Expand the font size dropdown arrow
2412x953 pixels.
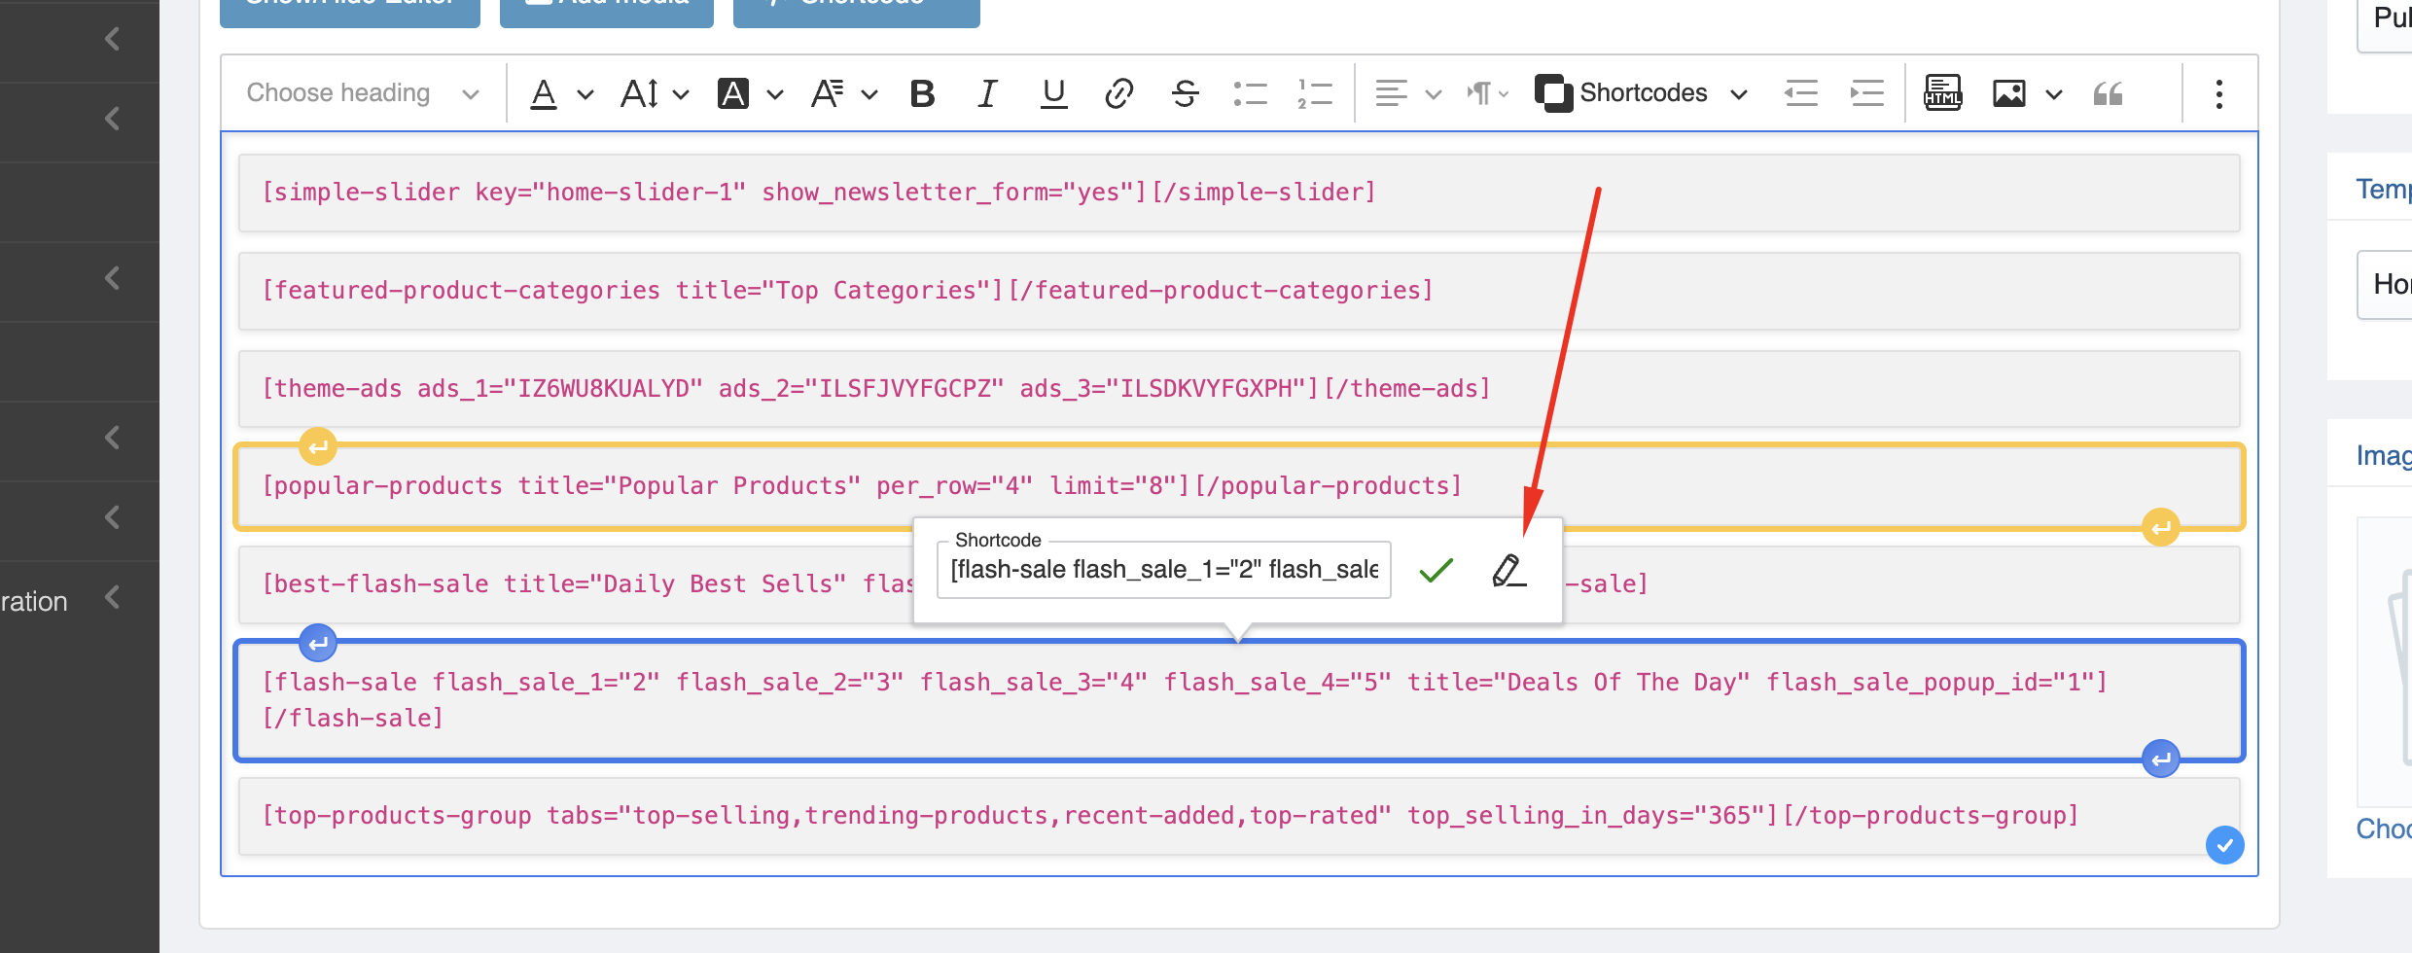tap(681, 94)
